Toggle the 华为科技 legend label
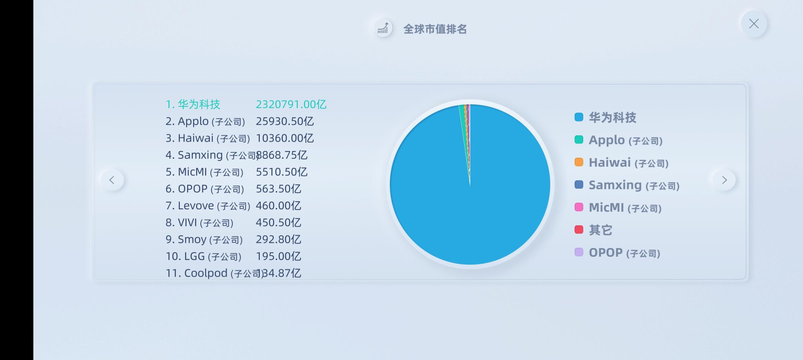Viewport: 803px width, 360px height. [x=613, y=117]
